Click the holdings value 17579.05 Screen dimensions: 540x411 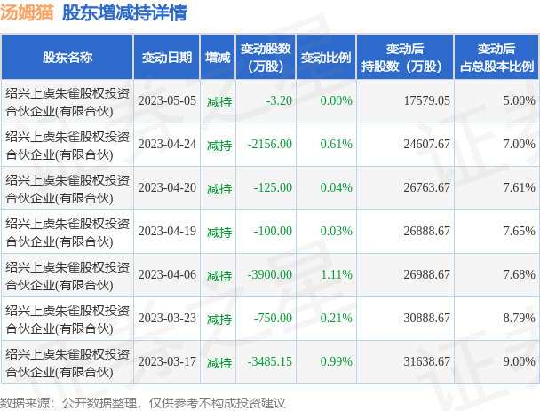[x=426, y=101]
